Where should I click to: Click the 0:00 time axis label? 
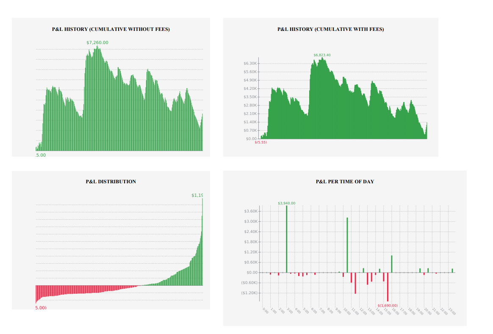click(x=266, y=311)
